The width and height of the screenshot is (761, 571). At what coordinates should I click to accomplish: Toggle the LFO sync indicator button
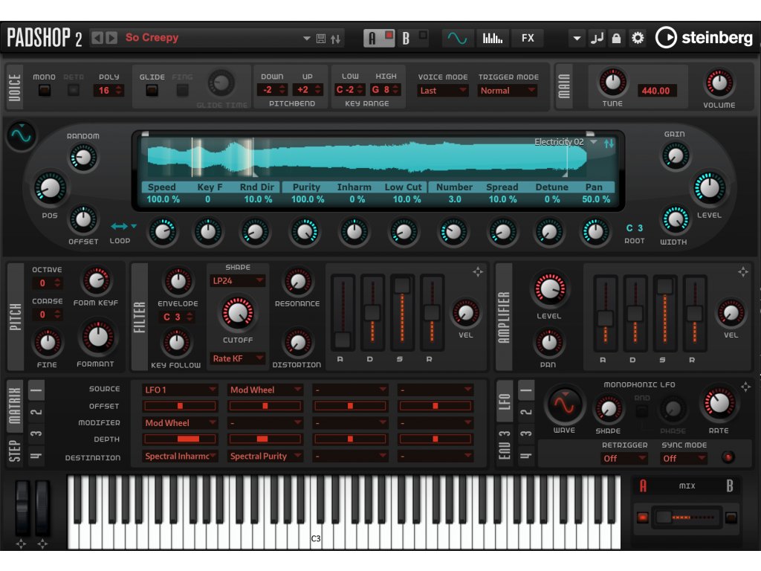tap(728, 457)
